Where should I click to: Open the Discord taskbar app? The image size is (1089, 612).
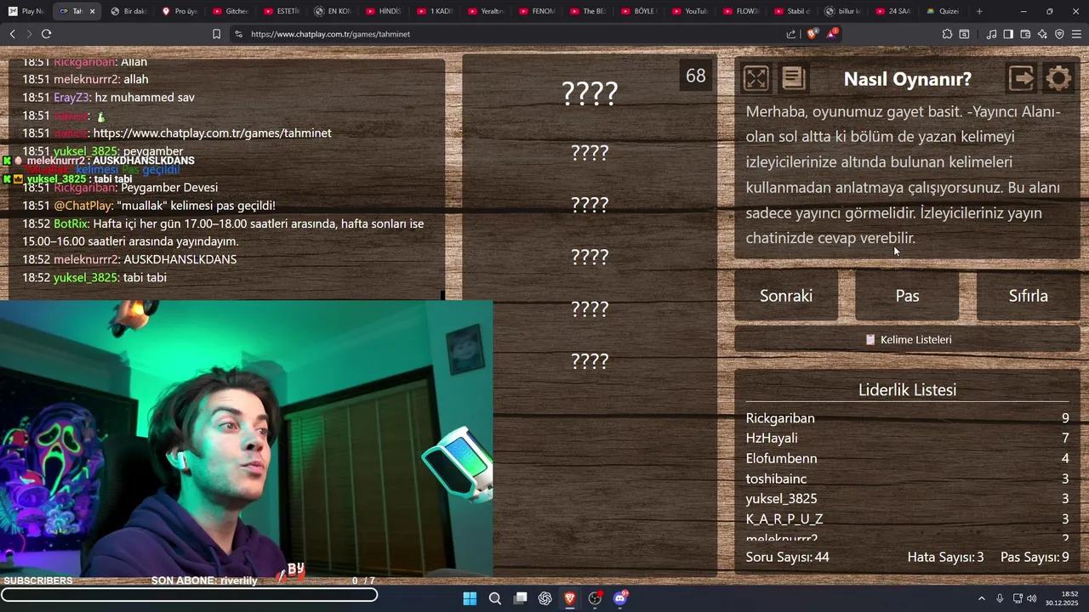620,598
